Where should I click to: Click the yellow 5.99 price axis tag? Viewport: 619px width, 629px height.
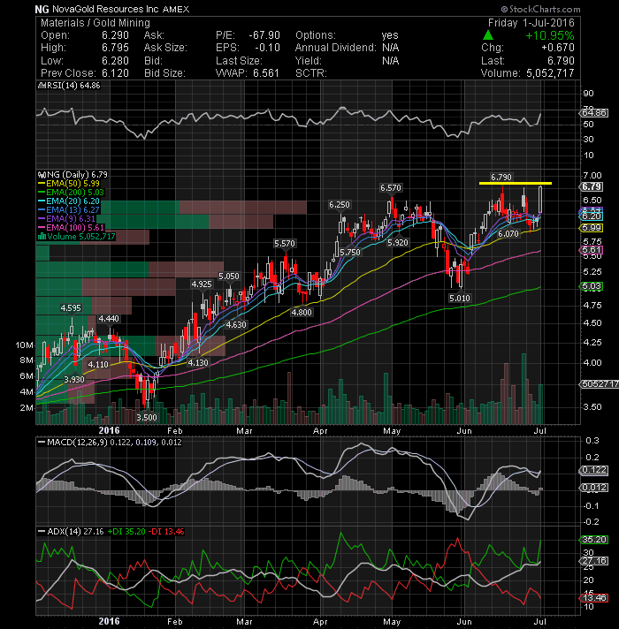(592, 228)
